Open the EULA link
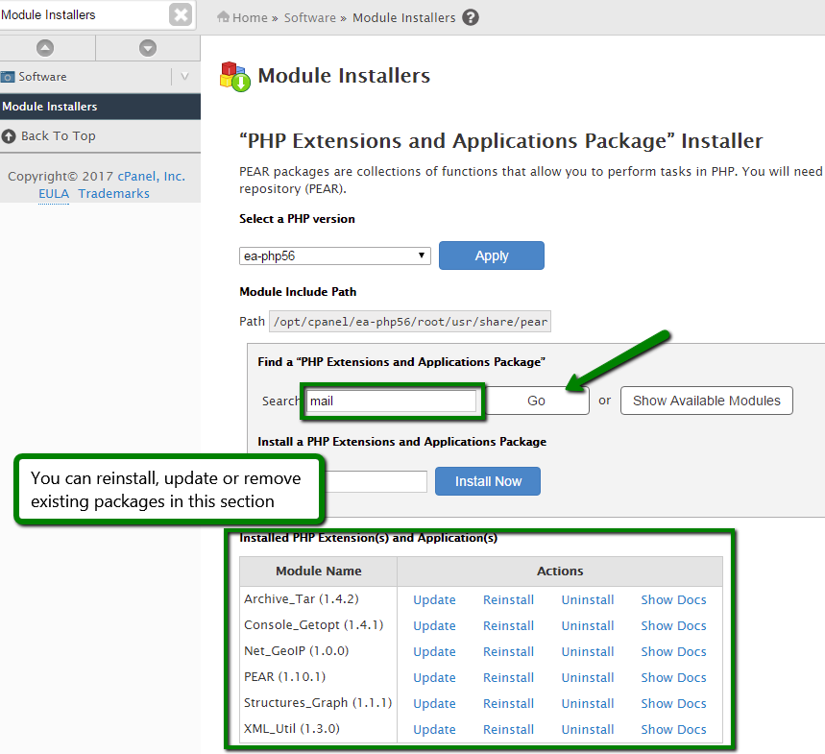 tap(54, 194)
